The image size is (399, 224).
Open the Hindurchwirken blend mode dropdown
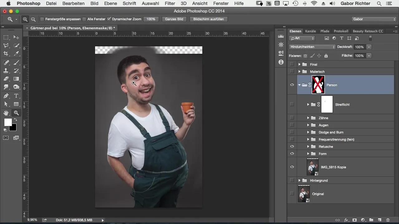(x=312, y=47)
